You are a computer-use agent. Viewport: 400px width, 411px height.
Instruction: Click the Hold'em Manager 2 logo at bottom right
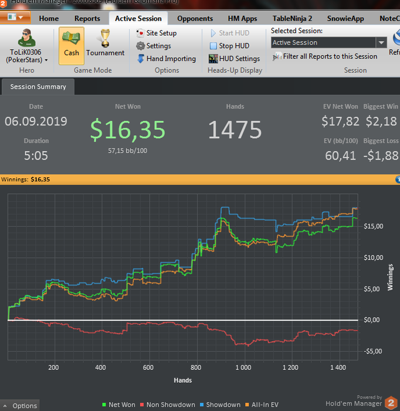(x=391, y=403)
